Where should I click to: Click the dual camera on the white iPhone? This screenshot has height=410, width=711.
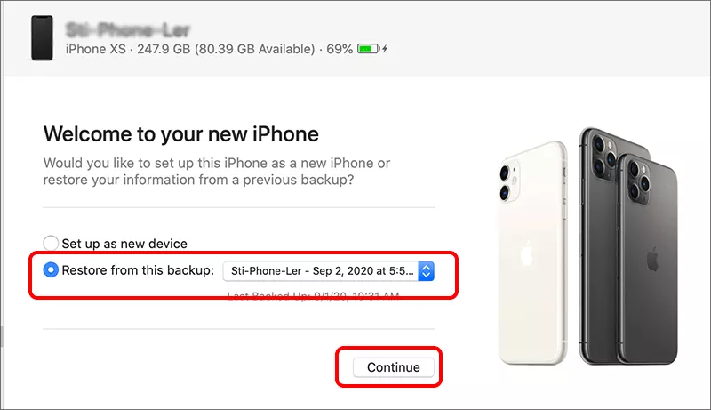pyautogui.click(x=509, y=182)
